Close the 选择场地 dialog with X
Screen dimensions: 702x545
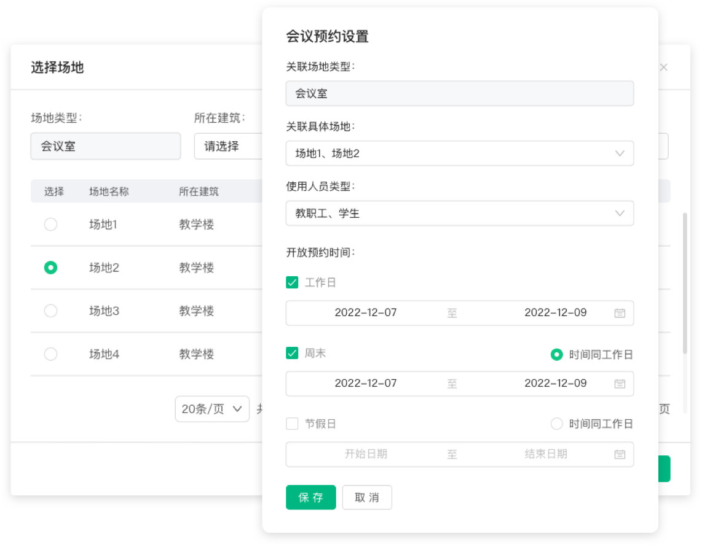click(x=663, y=68)
